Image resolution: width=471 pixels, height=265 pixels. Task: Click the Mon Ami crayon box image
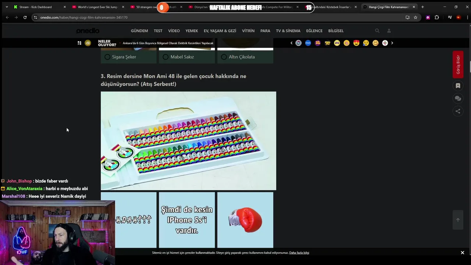(x=188, y=141)
